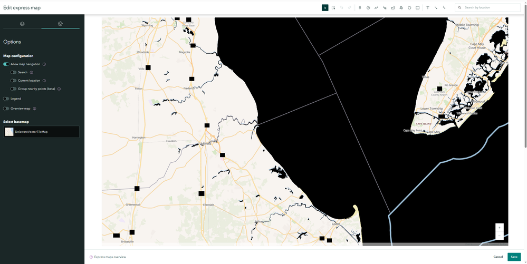Open the Express maps overview link
This screenshot has height=264, width=527.
click(110, 257)
